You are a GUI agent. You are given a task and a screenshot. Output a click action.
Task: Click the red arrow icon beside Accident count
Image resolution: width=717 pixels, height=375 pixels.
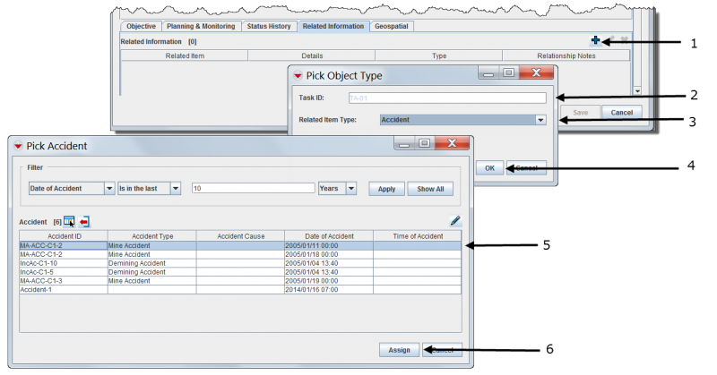coord(84,221)
